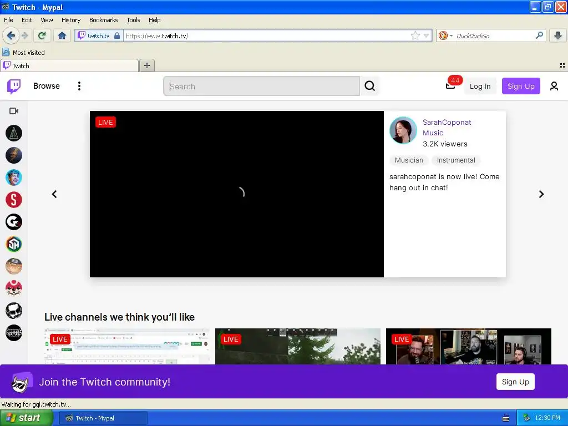Reload the page with the refresh icon

click(x=42, y=35)
